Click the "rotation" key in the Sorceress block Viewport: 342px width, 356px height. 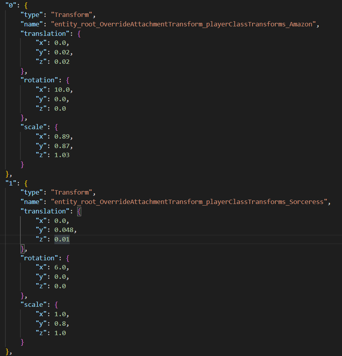pyautogui.click(x=39, y=258)
